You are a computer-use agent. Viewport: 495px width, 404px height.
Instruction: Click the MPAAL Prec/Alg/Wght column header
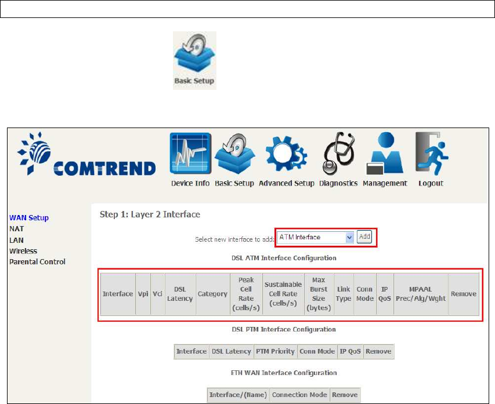pos(421,294)
